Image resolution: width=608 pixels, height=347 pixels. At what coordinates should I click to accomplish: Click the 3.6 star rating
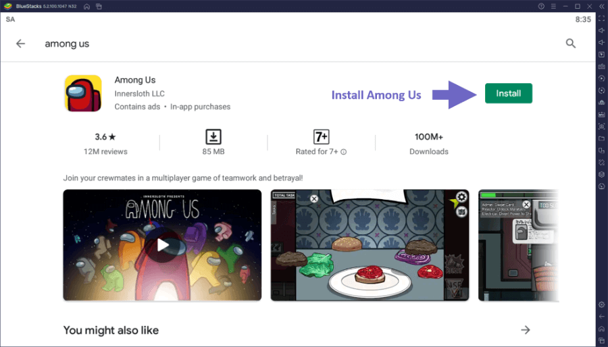tap(105, 137)
